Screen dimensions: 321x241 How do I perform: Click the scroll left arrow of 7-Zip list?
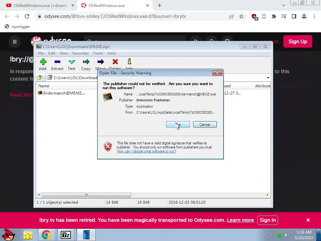point(39,195)
